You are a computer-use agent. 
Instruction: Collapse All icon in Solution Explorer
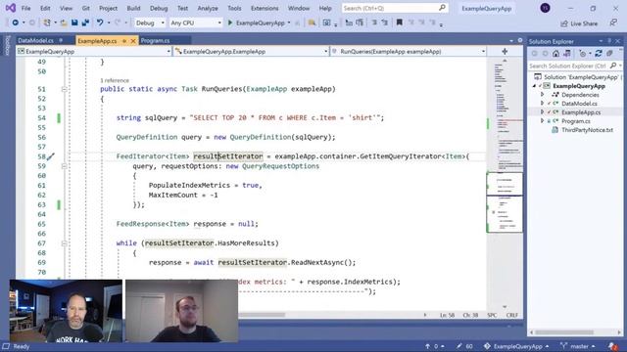click(x=609, y=54)
